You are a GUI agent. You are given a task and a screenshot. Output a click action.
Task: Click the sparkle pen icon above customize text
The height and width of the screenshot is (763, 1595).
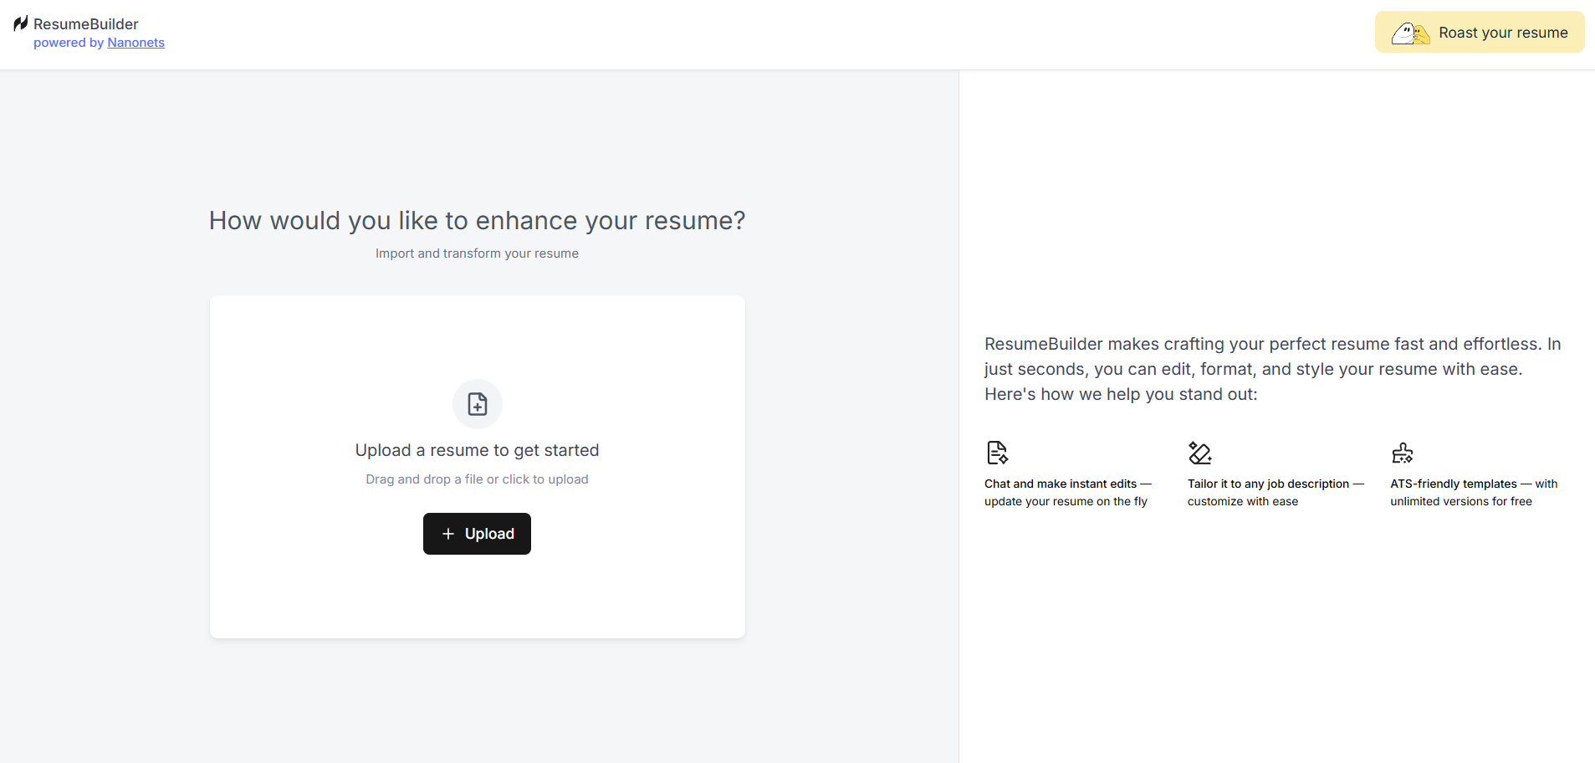click(1200, 452)
